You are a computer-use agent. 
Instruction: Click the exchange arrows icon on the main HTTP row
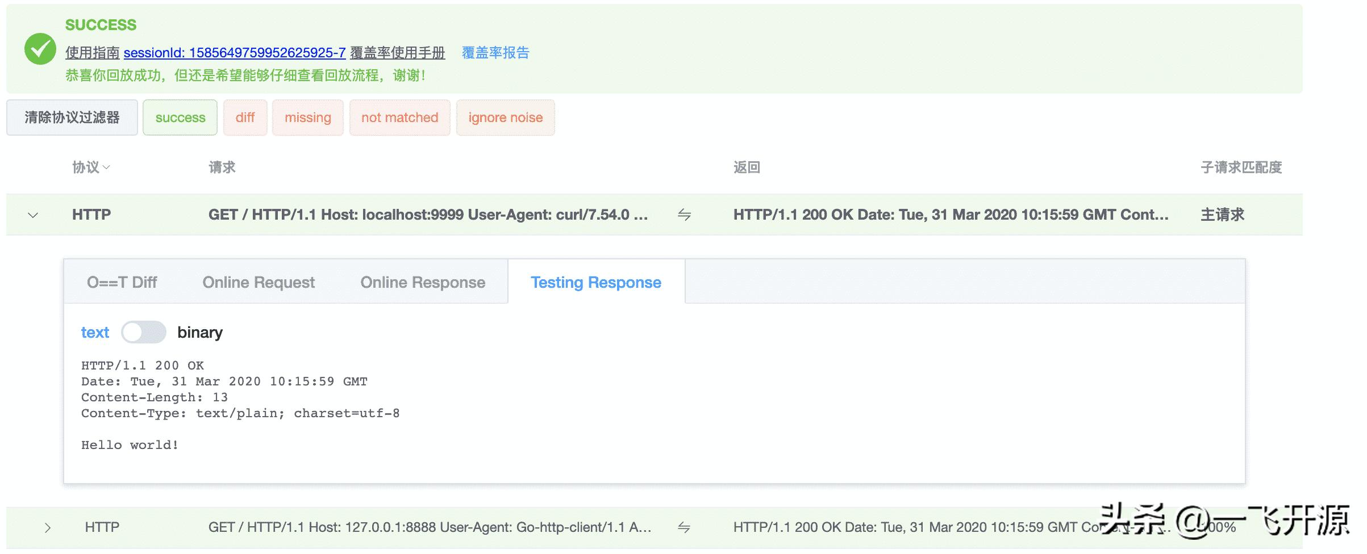(685, 215)
